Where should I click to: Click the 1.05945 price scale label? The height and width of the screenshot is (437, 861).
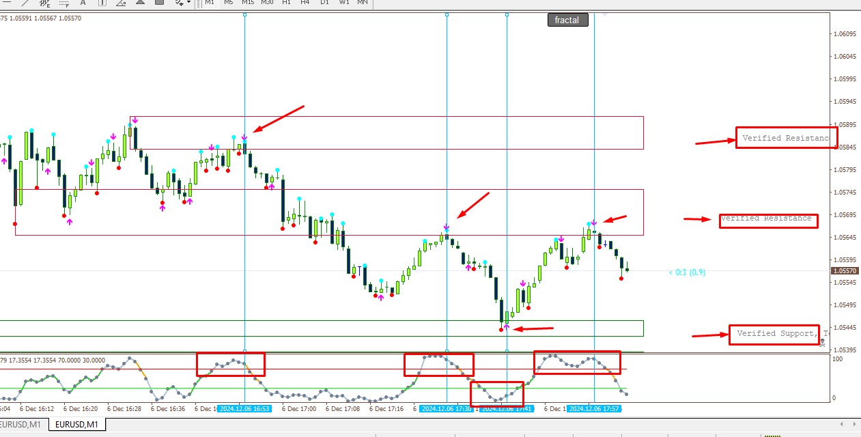point(845,102)
